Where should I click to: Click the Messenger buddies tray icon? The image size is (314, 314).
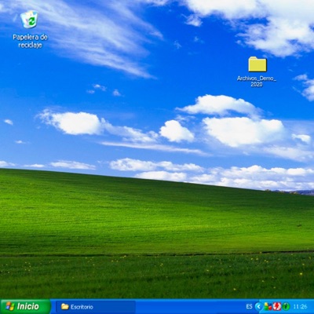[268, 306]
